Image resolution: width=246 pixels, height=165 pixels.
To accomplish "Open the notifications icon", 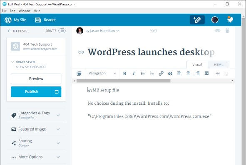I will 230,20.
